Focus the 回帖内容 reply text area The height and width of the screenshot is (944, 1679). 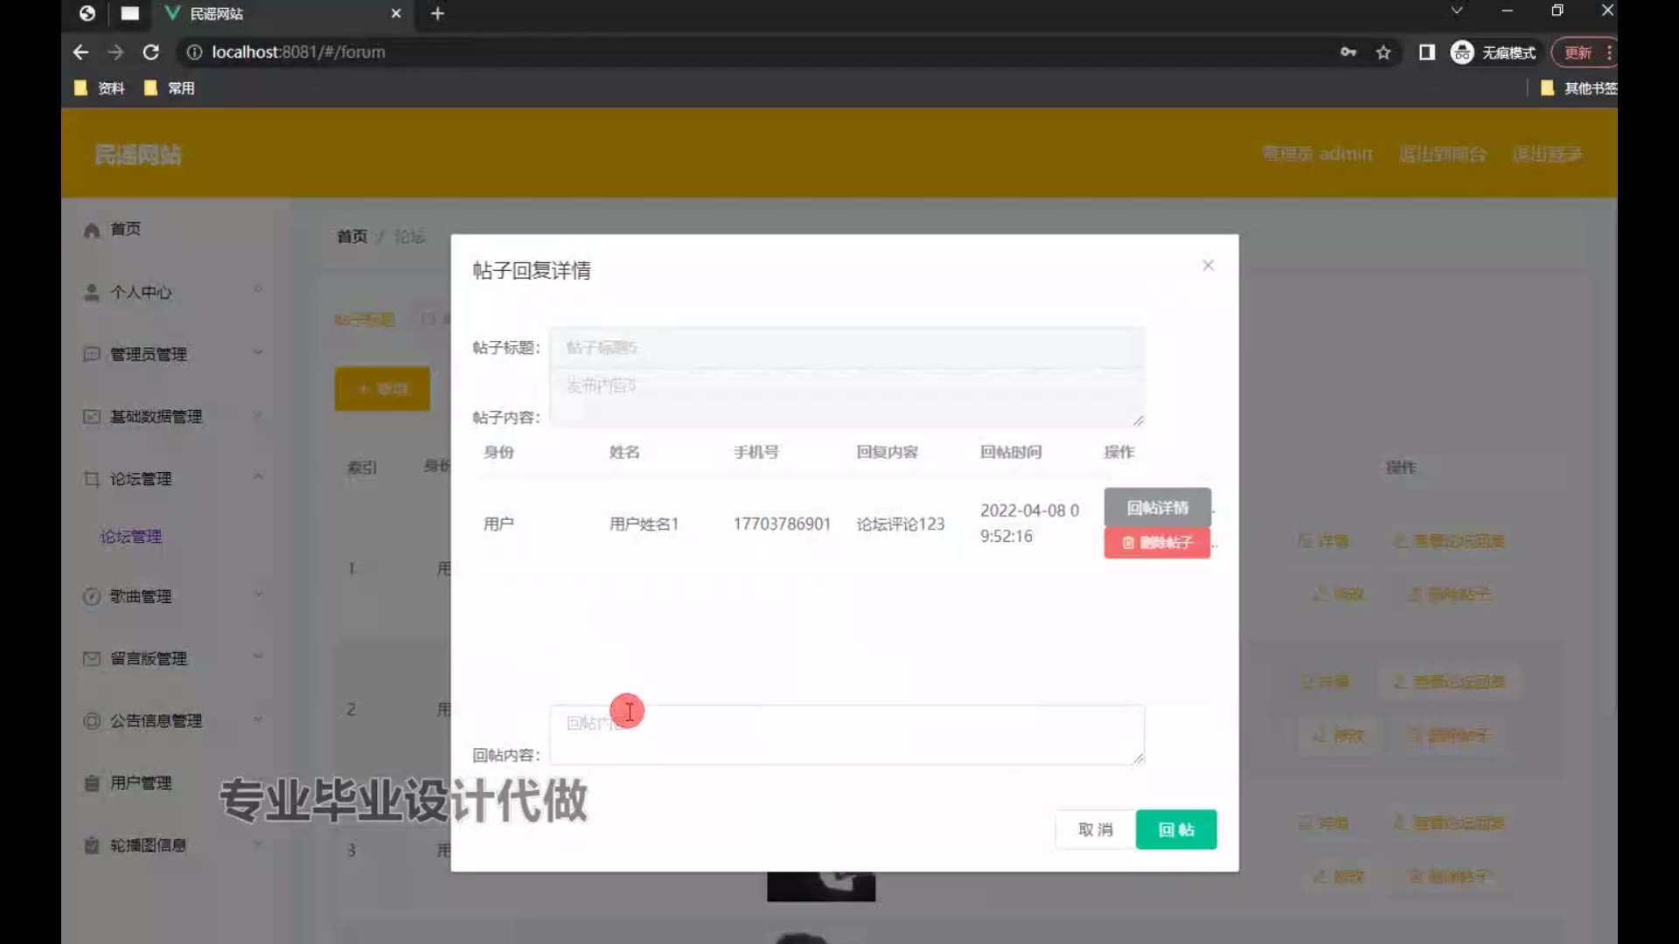846,735
